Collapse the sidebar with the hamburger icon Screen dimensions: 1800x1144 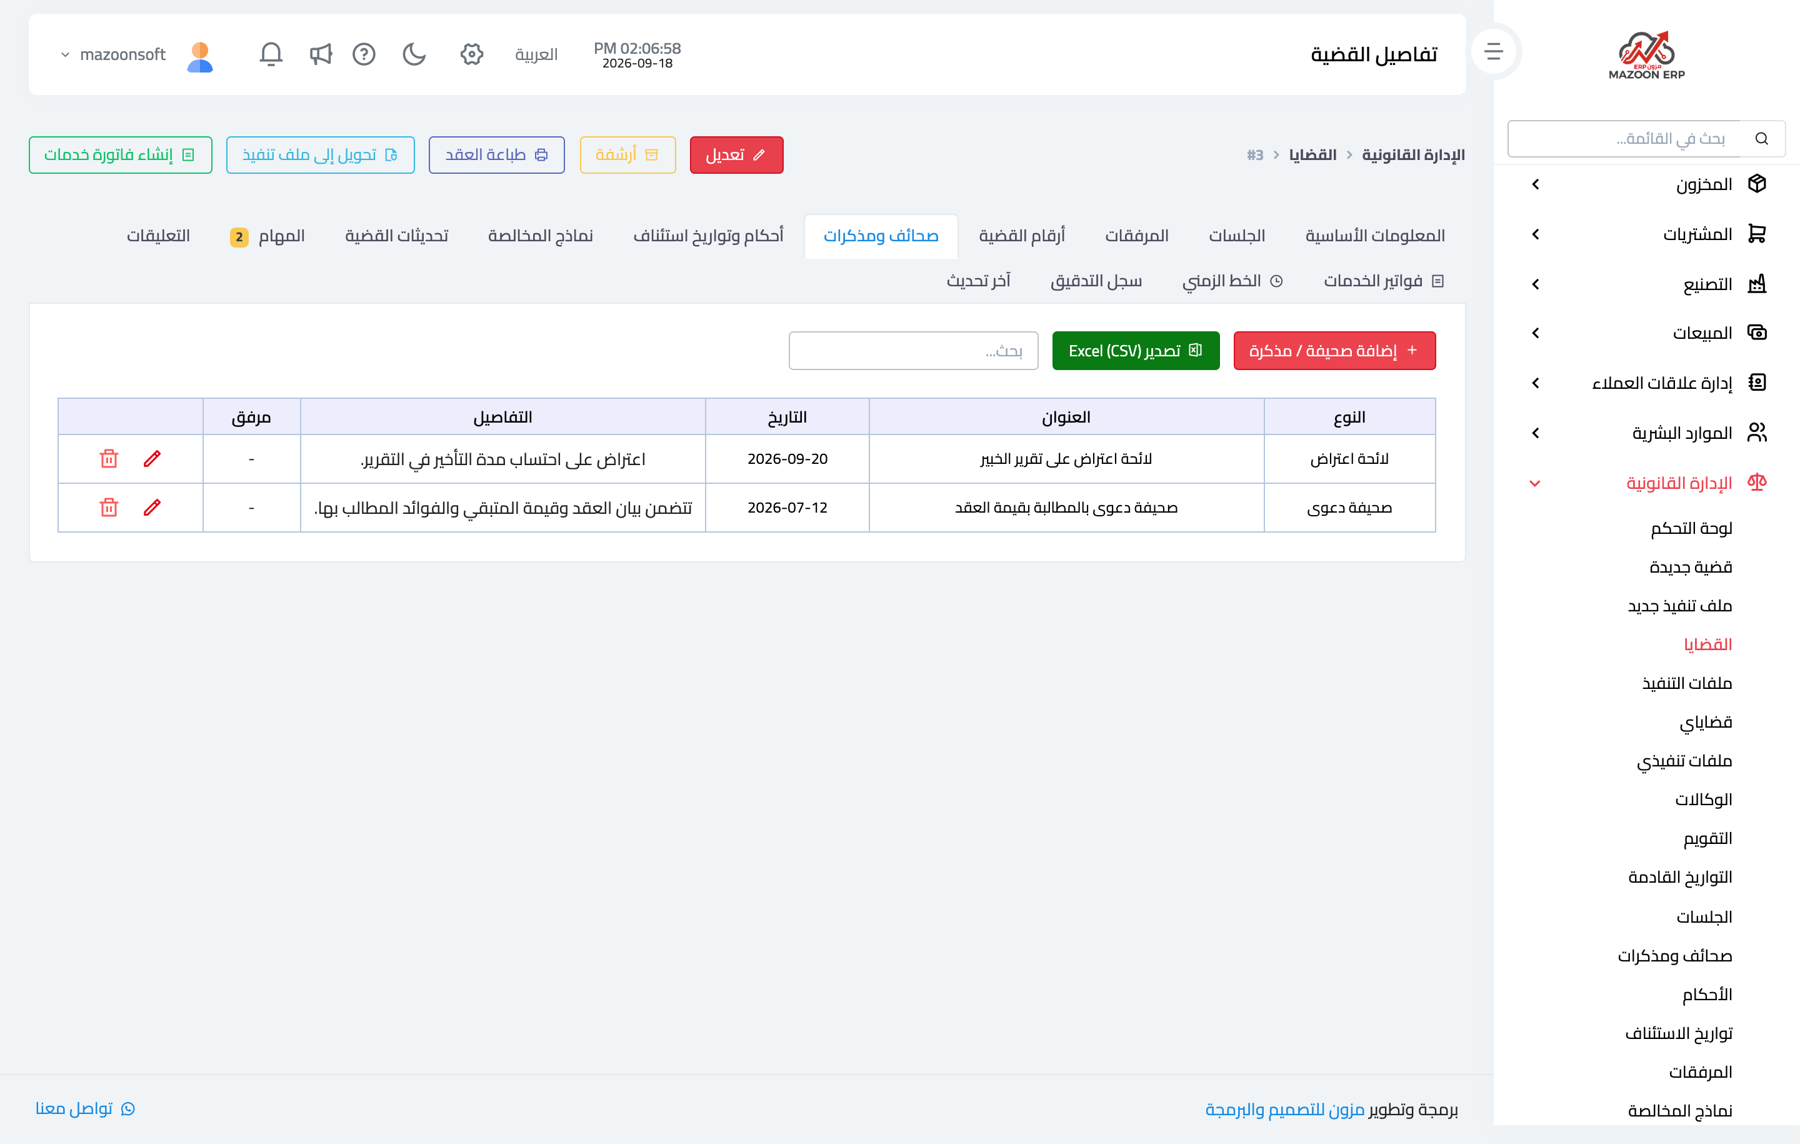click(1494, 51)
